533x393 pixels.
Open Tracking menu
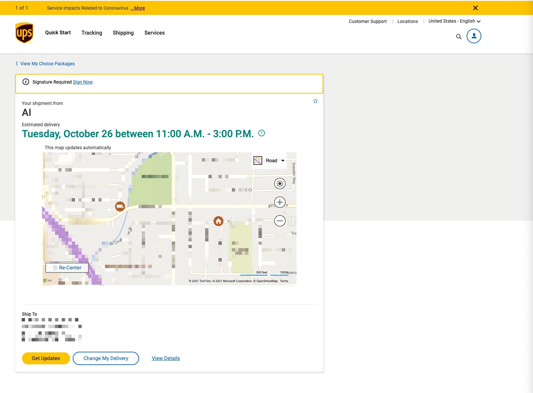tap(92, 33)
